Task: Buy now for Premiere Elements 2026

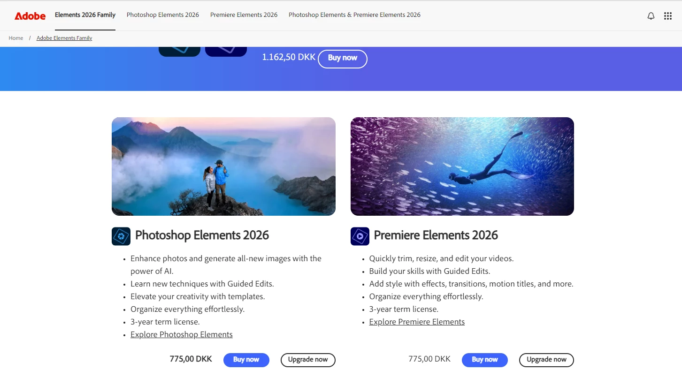Action: [x=485, y=360]
